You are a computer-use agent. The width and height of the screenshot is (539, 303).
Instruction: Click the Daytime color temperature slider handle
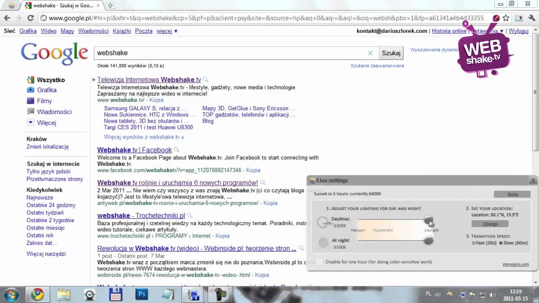[x=428, y=219]
